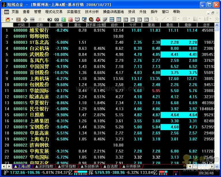
Task: Select the greyed pointer cursor tool
Action: click(157, 19)
